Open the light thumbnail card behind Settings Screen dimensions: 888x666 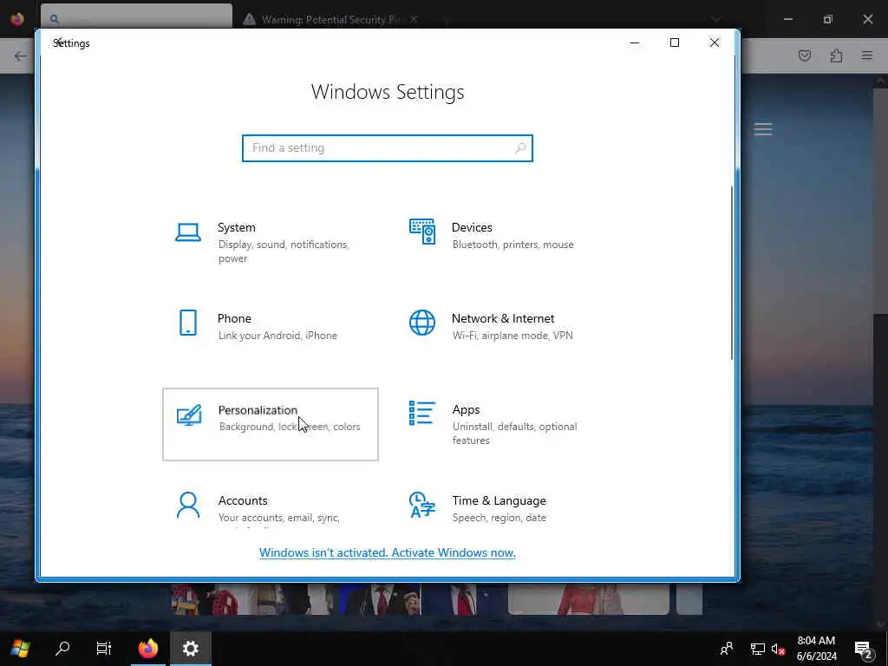tap(589, 599)
